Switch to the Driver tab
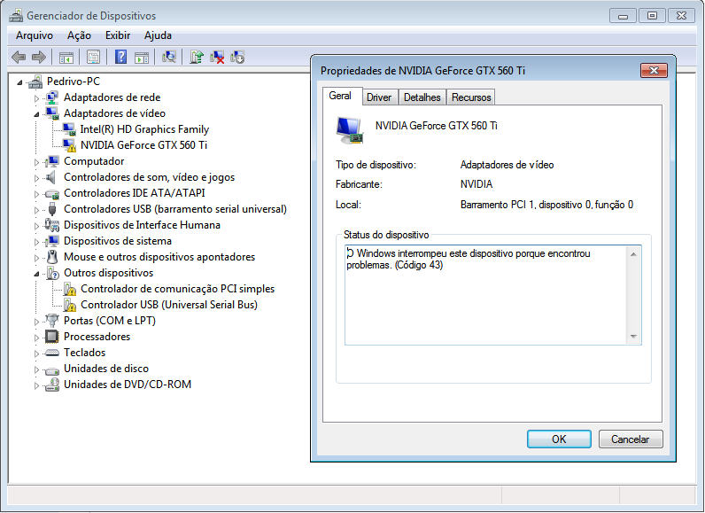Screen dimensions: 705x513 click(379, 97)
